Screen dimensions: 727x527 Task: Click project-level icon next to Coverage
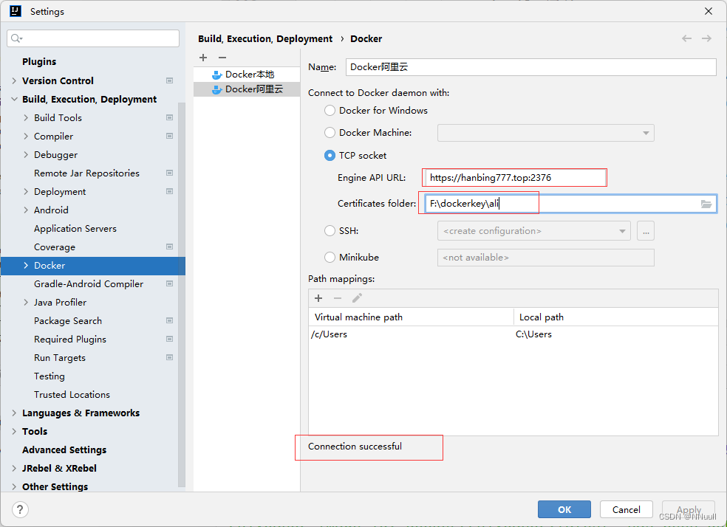point(170,247)
